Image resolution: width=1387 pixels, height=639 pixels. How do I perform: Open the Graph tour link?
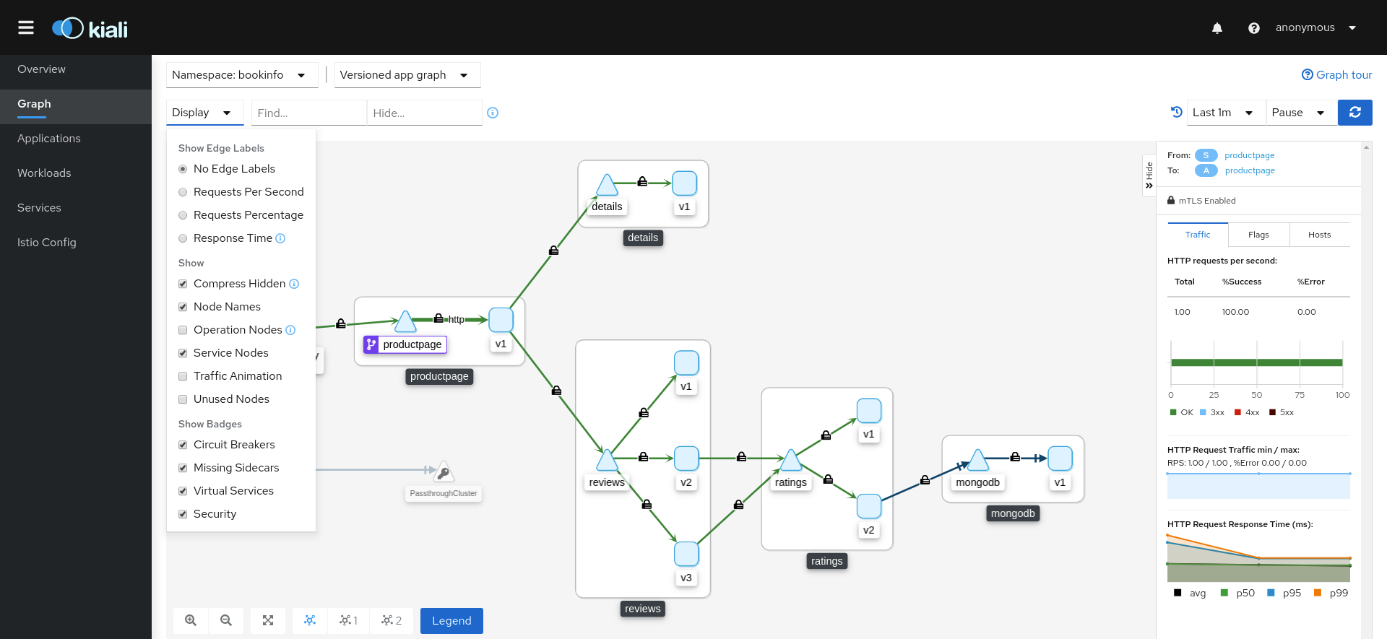(x=1336, y=75)
